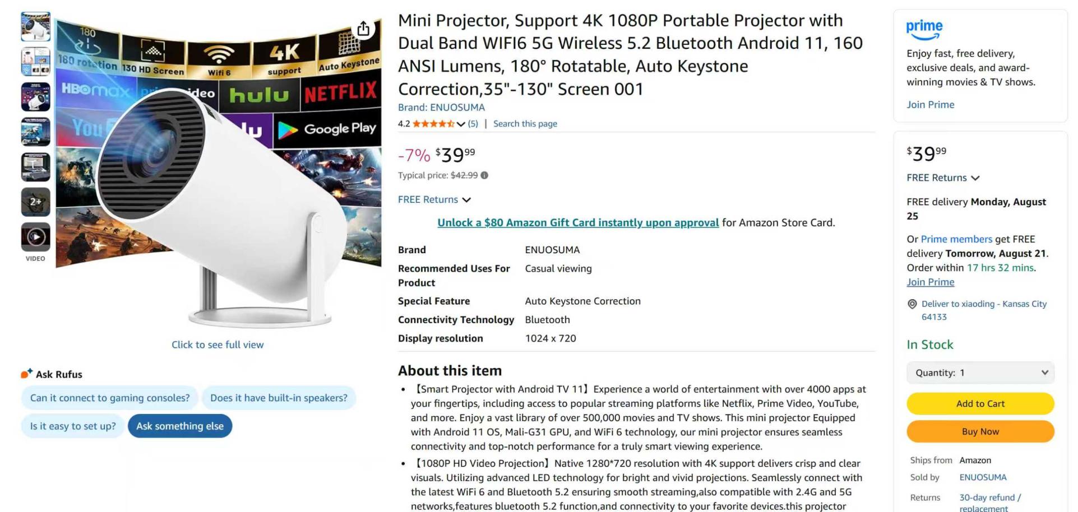Click the typical price info icon

click(x=484, y=175)
